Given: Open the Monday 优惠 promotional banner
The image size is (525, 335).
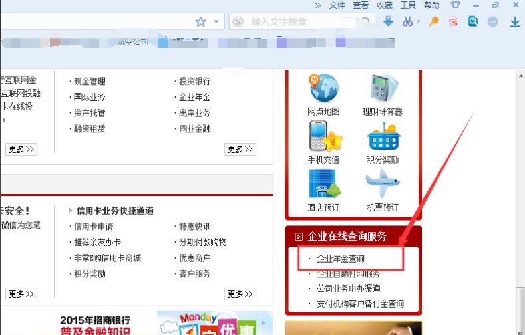Looking at the screenshot, I should (x=215, y=323).
